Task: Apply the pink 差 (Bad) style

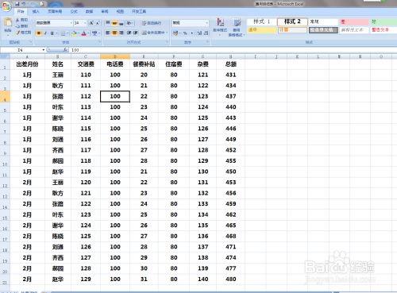Action: (354, 21)
